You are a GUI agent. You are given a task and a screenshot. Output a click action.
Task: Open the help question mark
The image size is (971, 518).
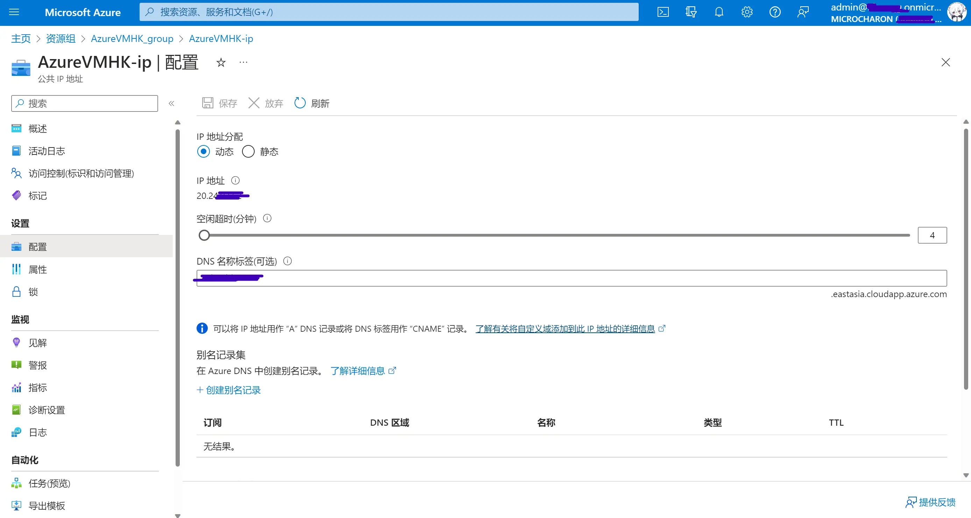click(x=775, y=12)
